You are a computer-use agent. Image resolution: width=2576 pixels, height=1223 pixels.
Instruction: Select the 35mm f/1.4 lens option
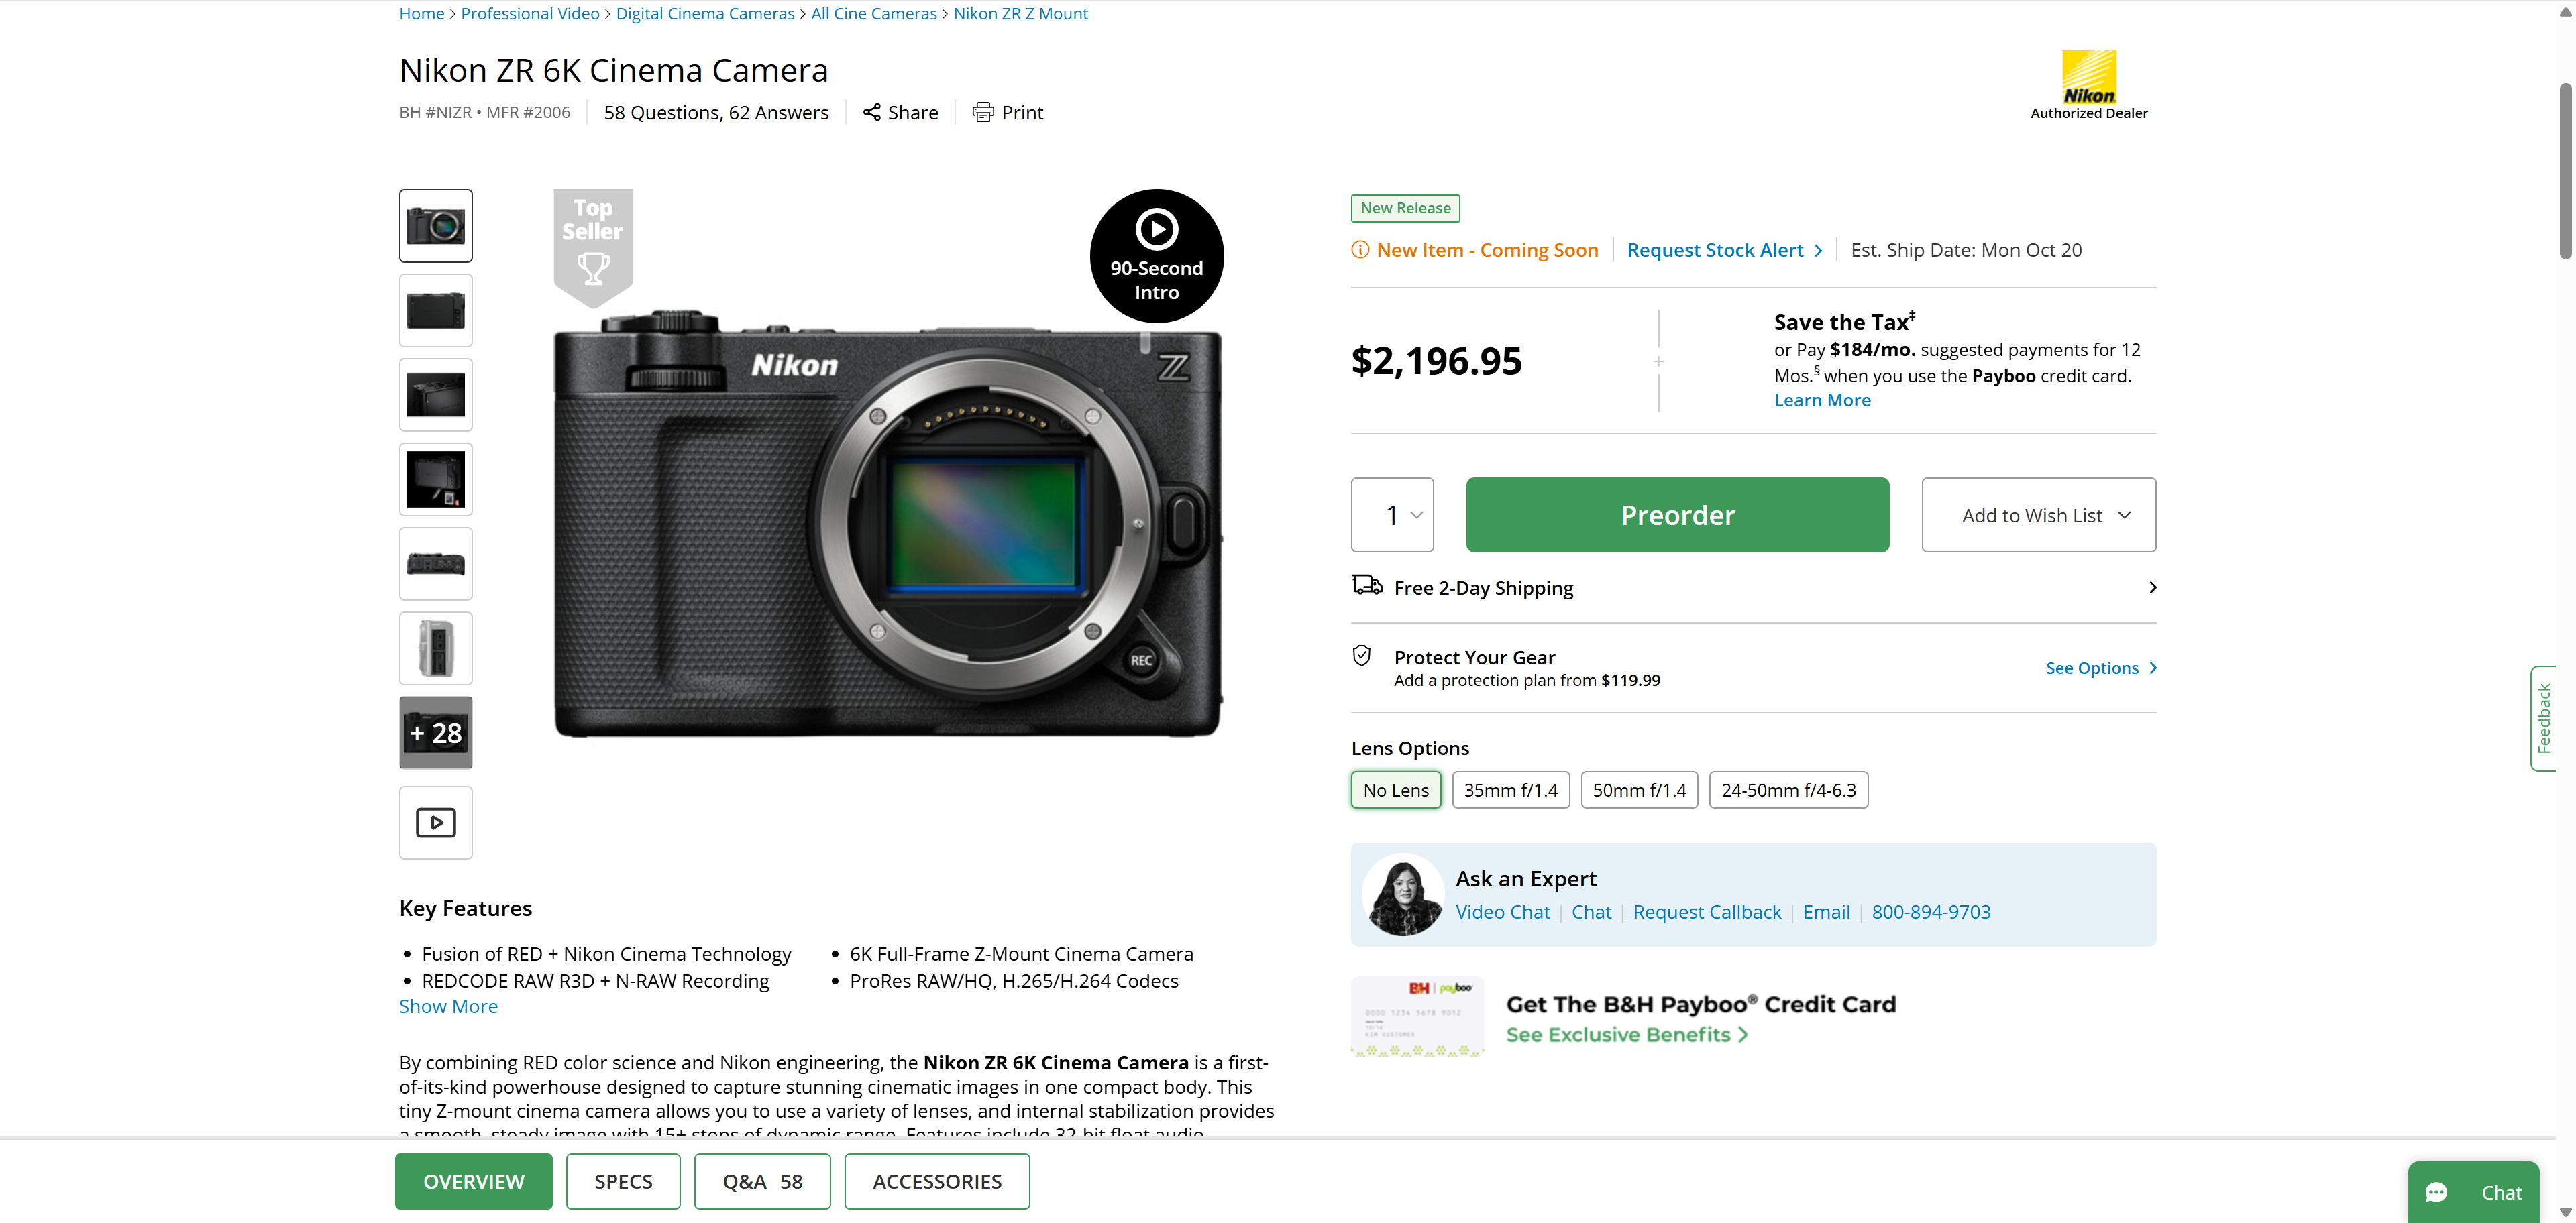coord(1510,791)
